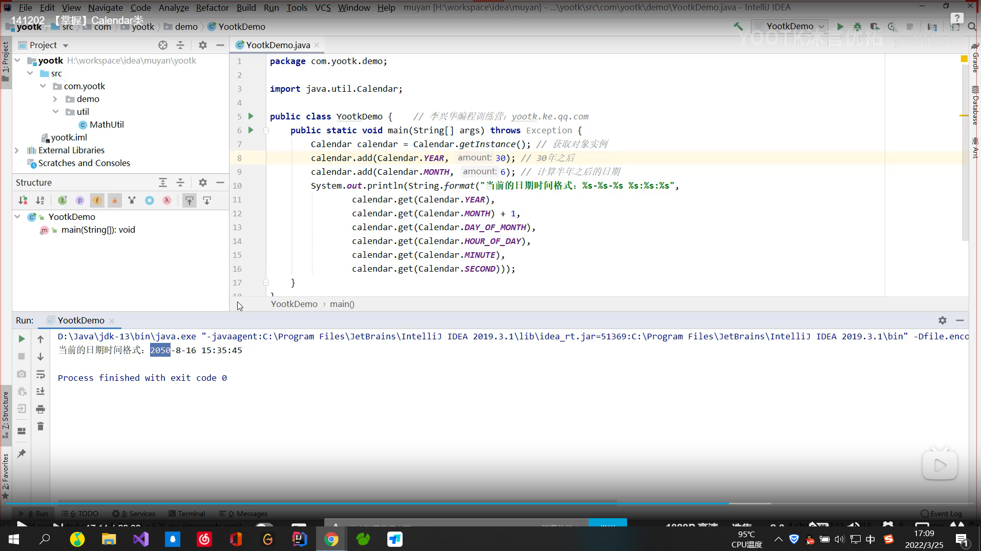Run YootkDemo with code coverage
This screenshot has width=981, height=551.
[x=875, y=27]
